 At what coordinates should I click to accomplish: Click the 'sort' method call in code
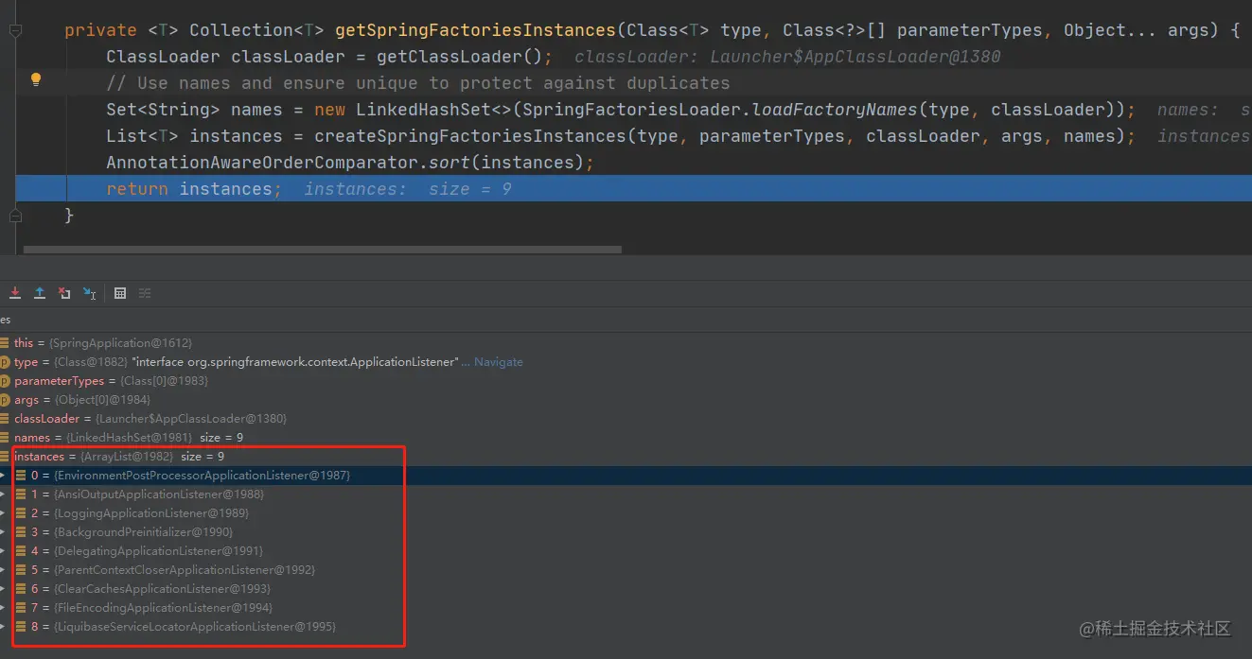click(x=450, y=163)
